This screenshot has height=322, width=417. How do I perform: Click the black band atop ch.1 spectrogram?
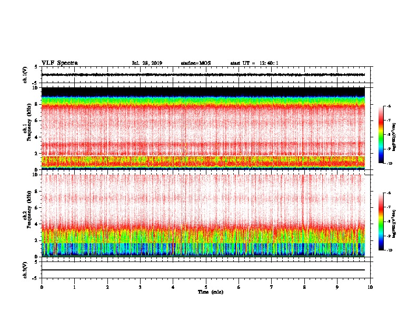click(203, 92)
